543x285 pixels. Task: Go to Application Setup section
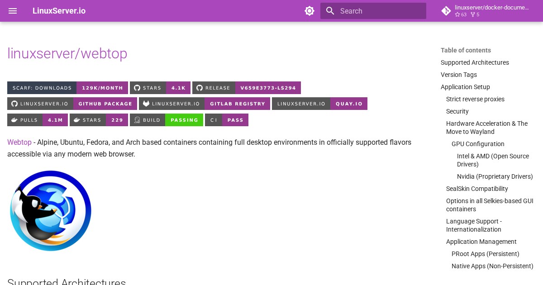click(465, 87)
